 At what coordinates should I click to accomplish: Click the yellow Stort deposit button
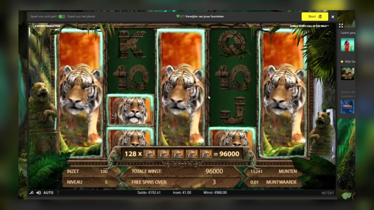315,17
